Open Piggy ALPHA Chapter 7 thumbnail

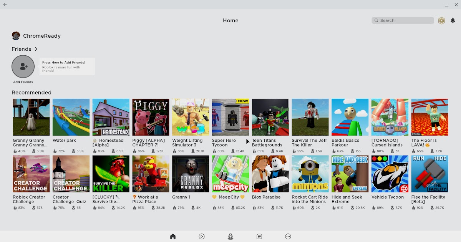(x=151, y=117)
